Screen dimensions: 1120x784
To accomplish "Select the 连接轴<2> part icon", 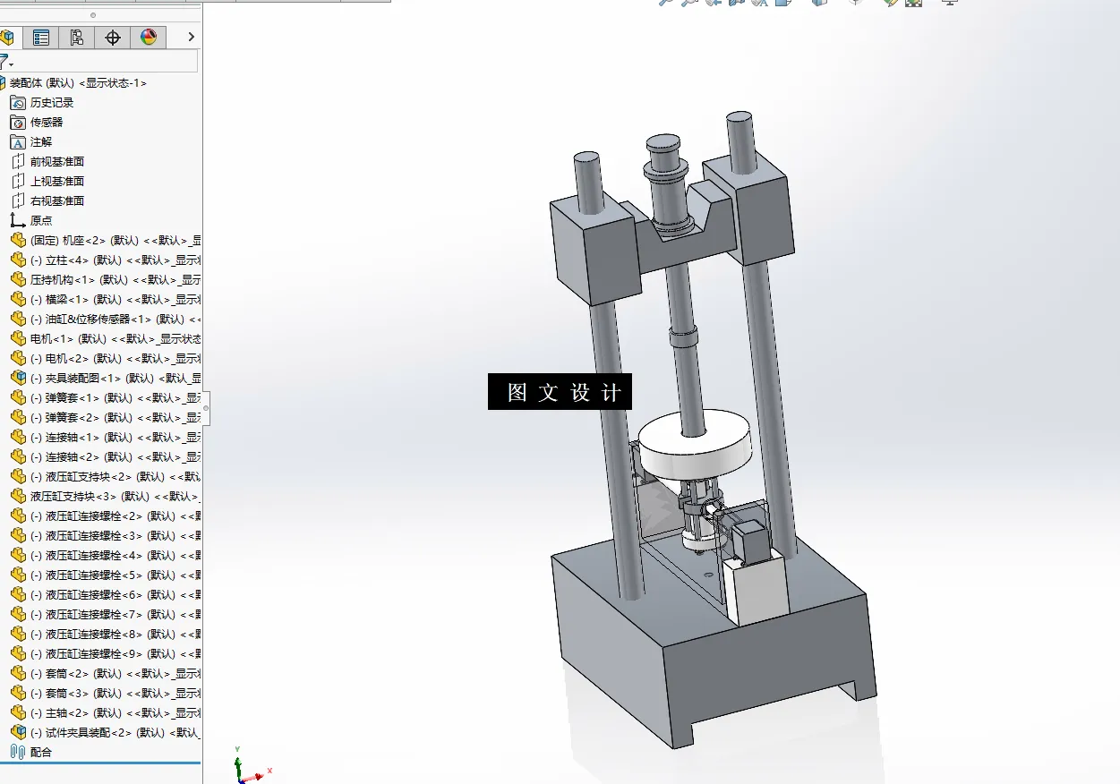I will click(x=18, y=457).
